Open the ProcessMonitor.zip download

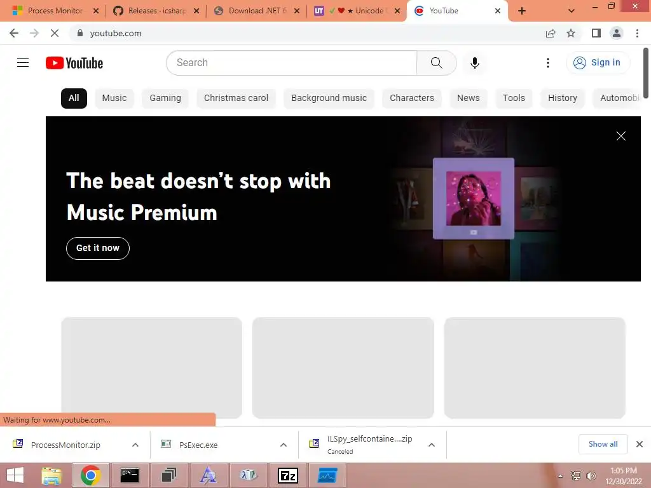tap(65, 445)
